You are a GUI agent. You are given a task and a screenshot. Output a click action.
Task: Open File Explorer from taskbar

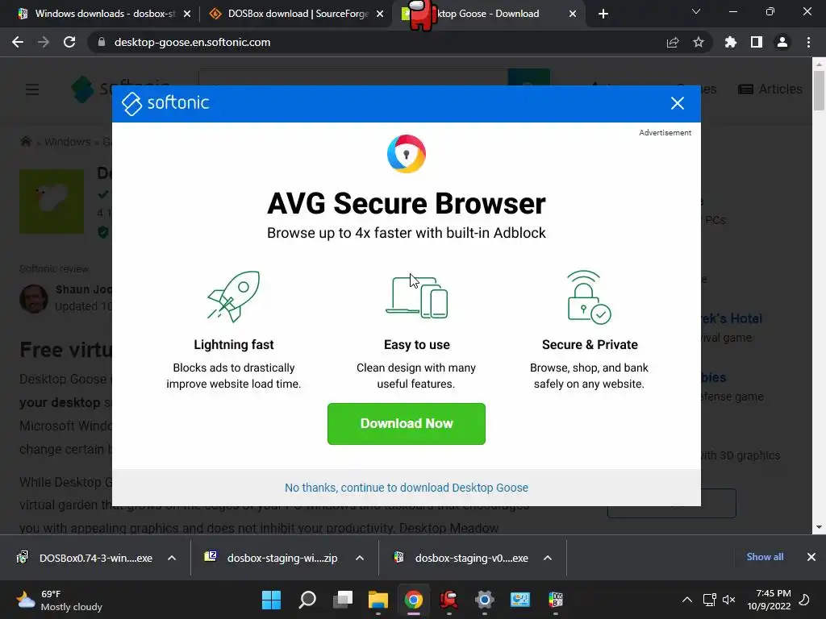tap(378, 600)
